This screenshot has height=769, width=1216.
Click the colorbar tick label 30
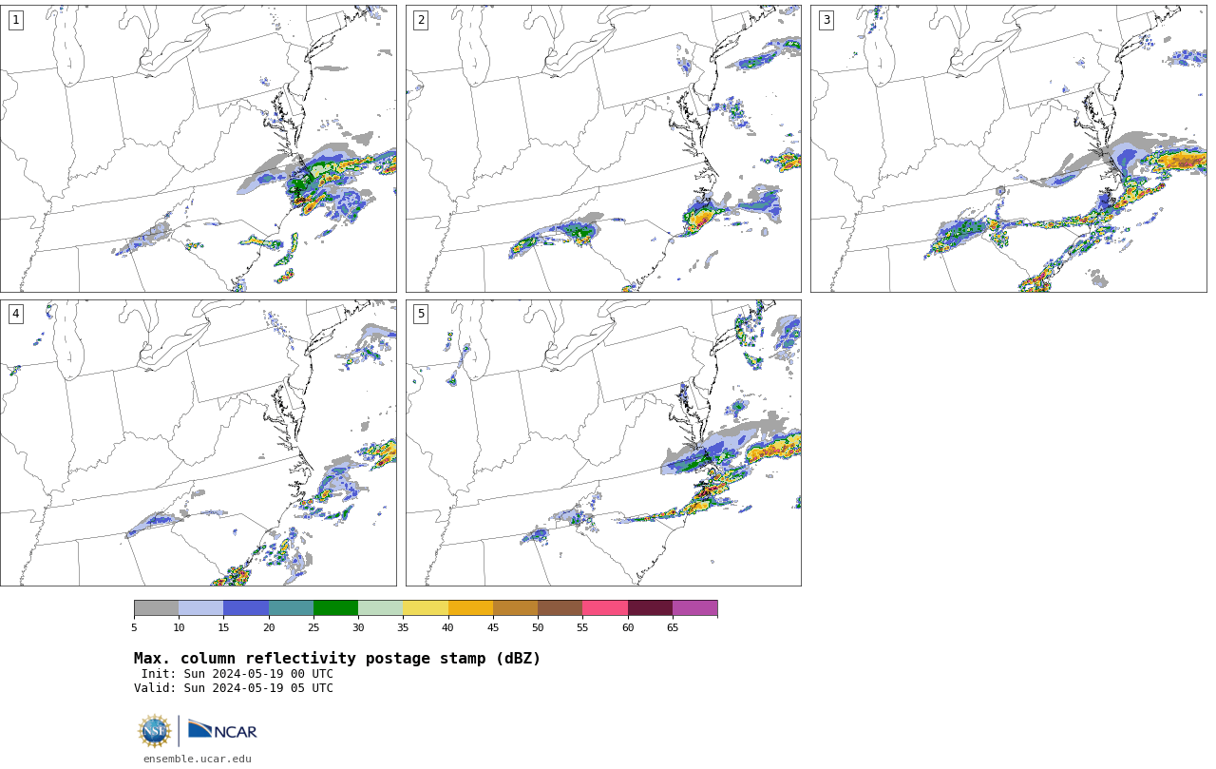358,627
